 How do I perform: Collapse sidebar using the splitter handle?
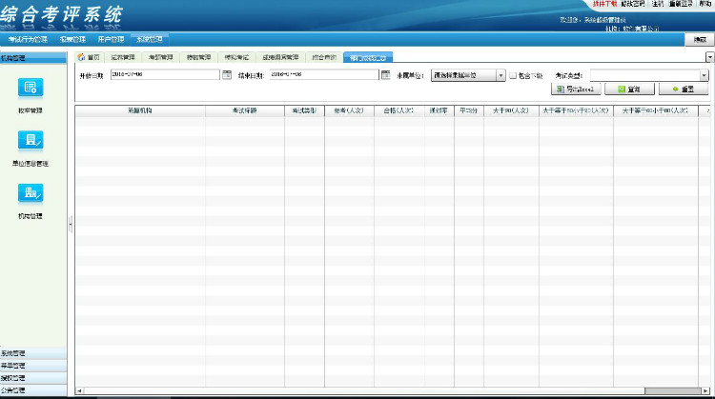[x=71, y=224]
